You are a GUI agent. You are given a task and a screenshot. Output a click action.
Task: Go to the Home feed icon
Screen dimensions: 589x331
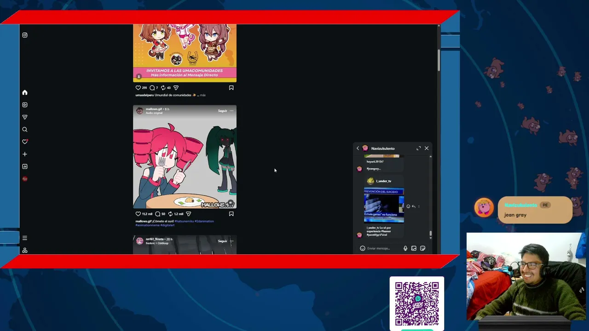(25, 92)
